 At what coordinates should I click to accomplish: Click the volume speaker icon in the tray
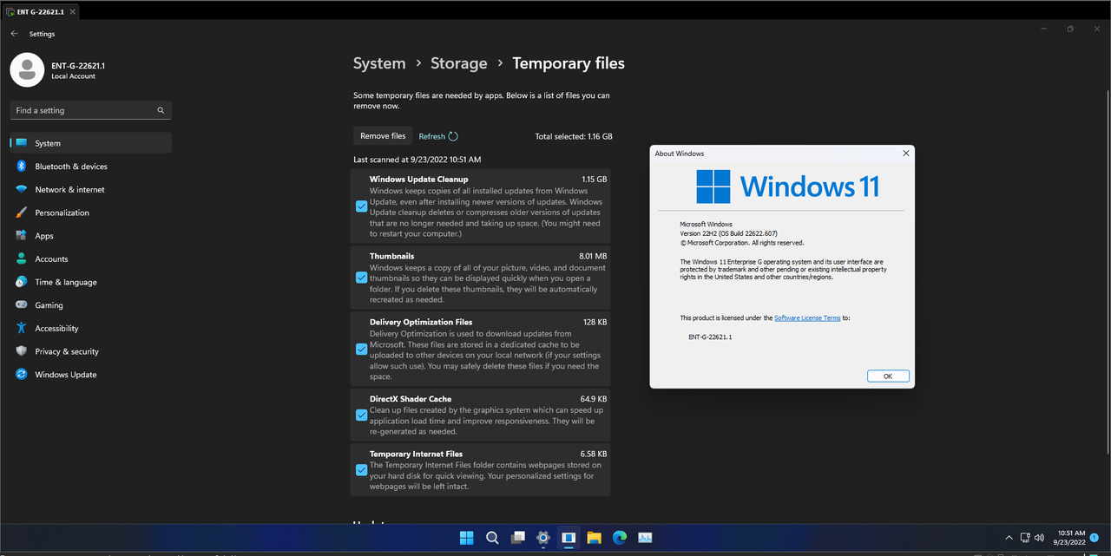(x=1039, y=538)
